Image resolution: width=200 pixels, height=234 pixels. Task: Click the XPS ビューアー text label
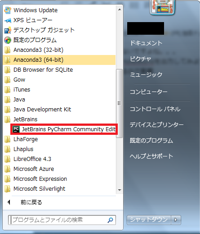click(x=33, y=20)
